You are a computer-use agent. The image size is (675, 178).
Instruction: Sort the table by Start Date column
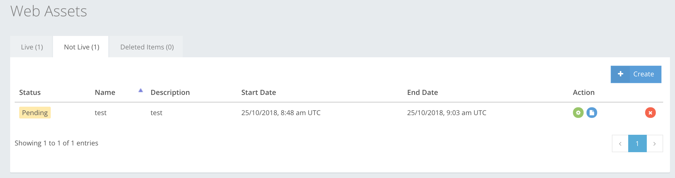coord(258,92)
